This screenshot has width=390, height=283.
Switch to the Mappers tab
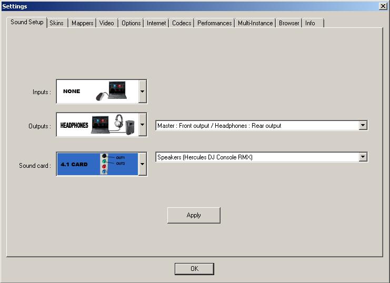coord(82,23)
